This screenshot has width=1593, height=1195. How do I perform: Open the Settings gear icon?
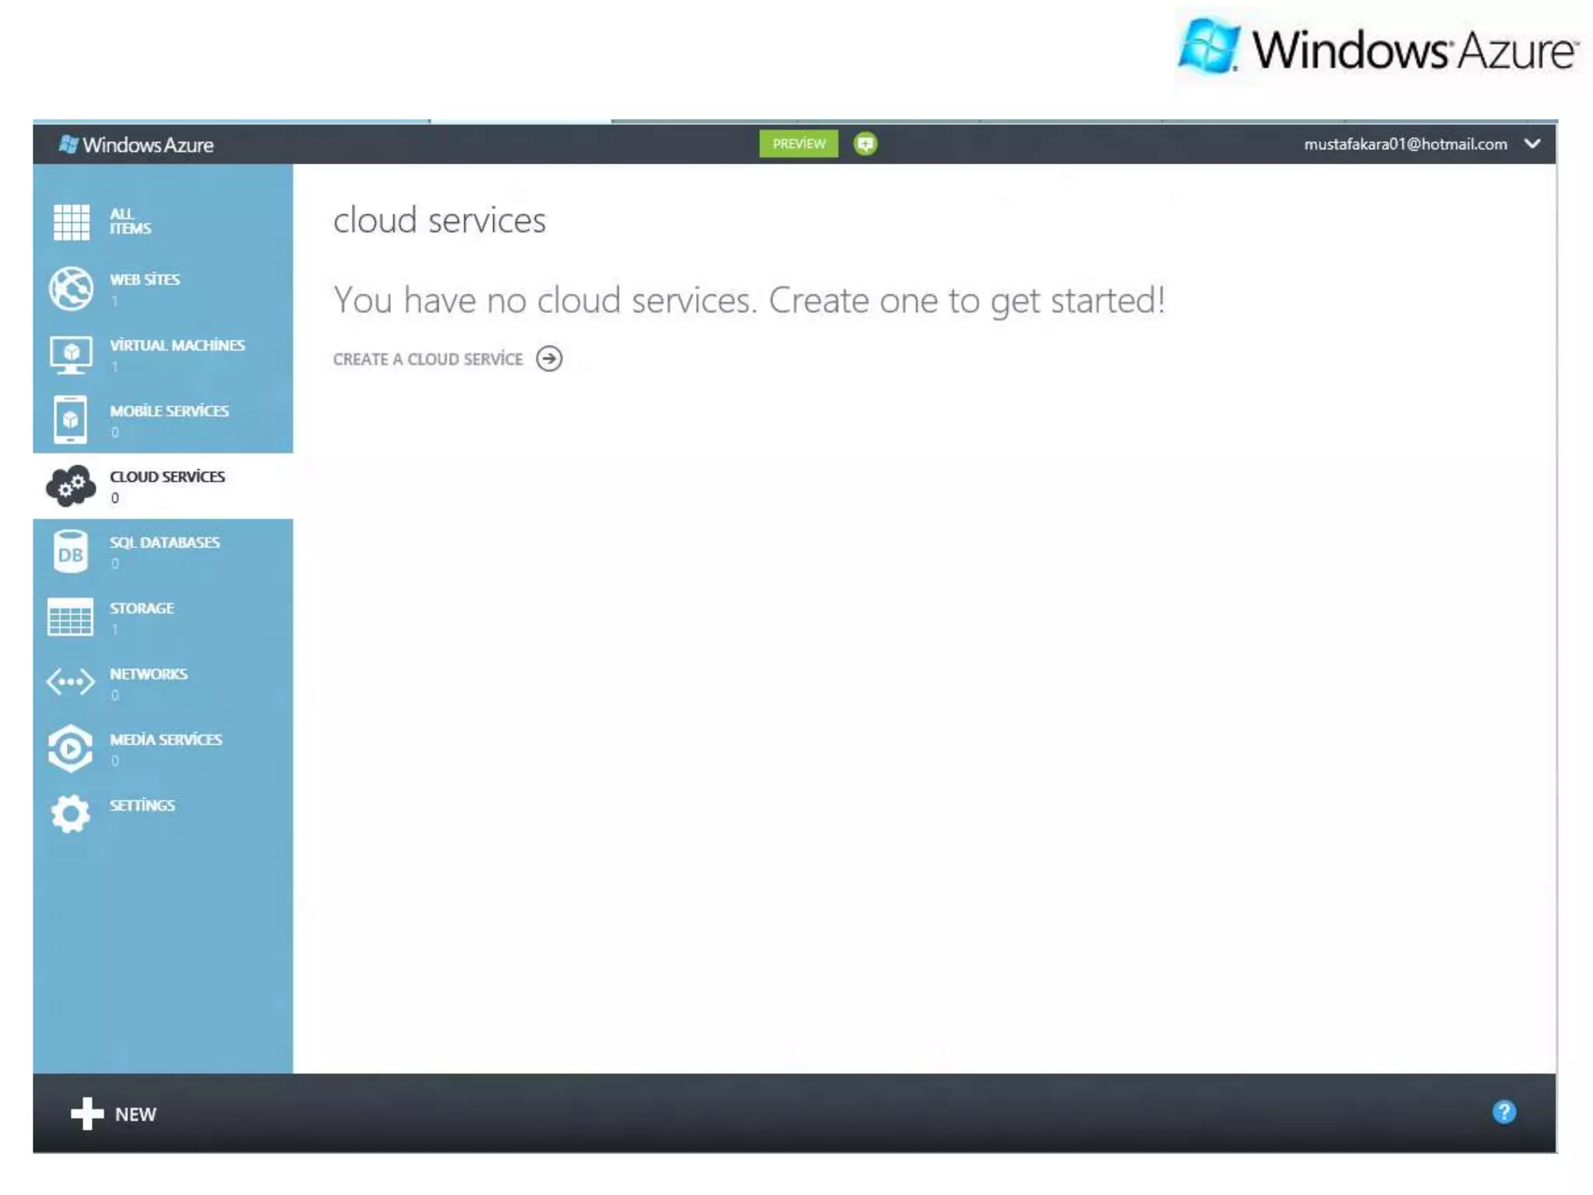[x=71, y=814]
